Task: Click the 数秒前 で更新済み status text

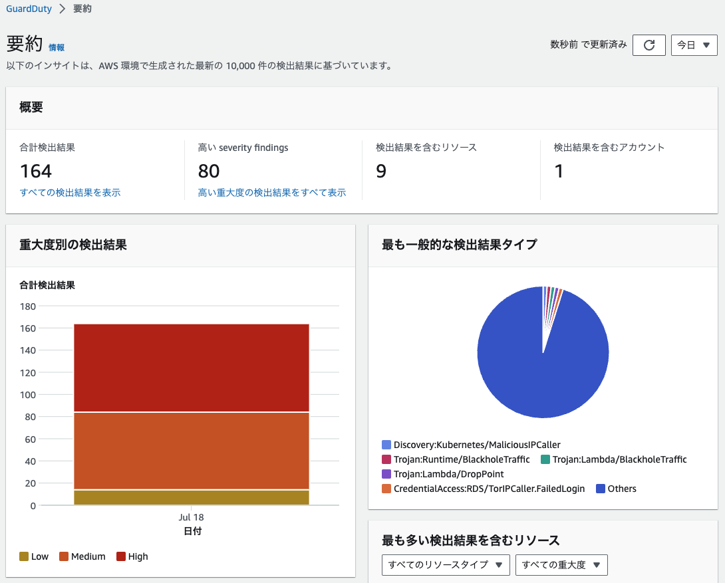Action: tap(589, 45)
